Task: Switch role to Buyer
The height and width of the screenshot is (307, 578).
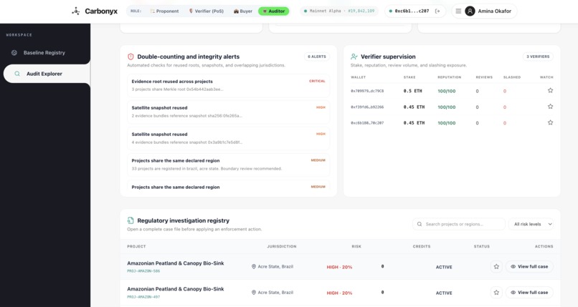Action: click(243, 11)
